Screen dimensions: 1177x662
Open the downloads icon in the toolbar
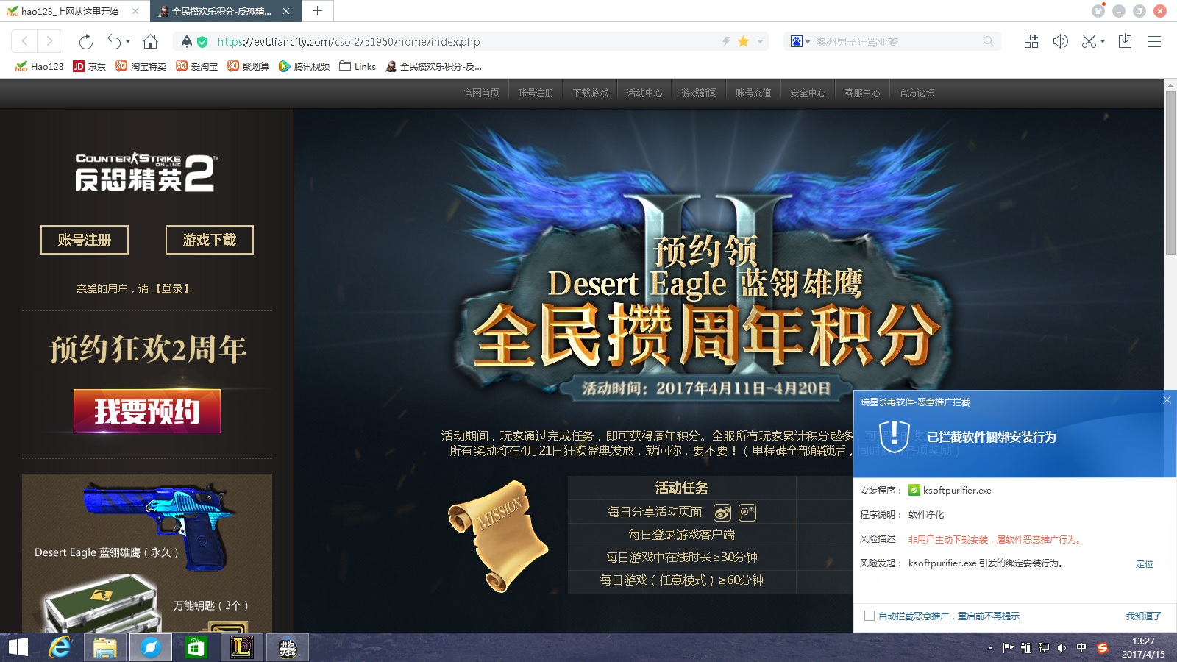coord(1125,41)
